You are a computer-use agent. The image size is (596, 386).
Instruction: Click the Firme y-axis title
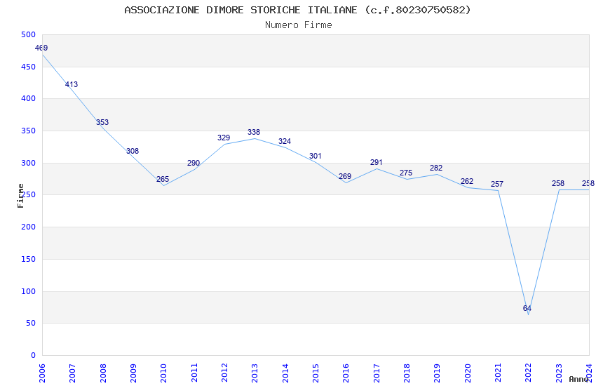[20, 196]
